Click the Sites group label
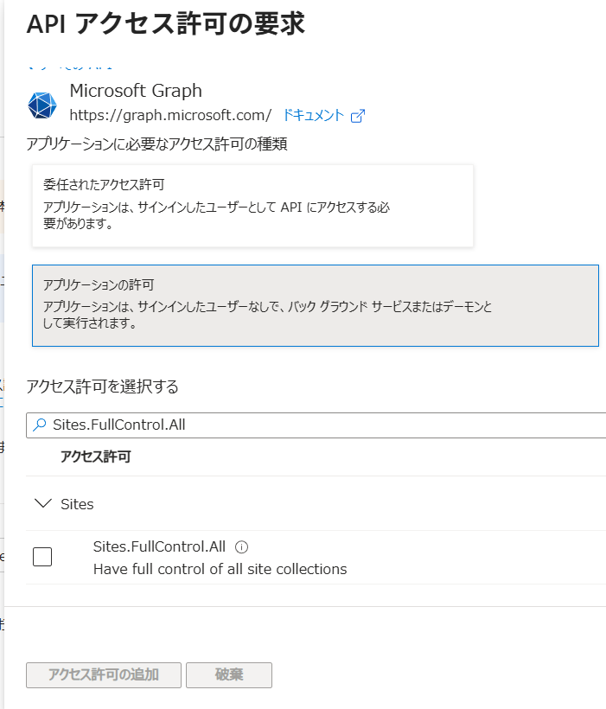The height and width of the screenshot is (709, 606). [x=77, y=504]
